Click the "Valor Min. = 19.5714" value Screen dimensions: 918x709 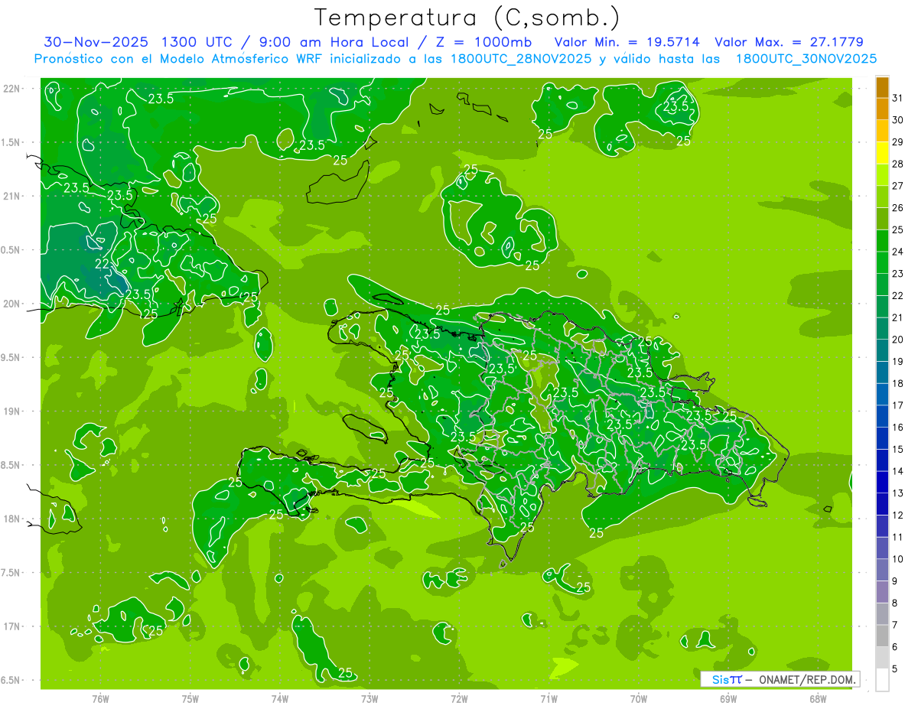[627, 42]
